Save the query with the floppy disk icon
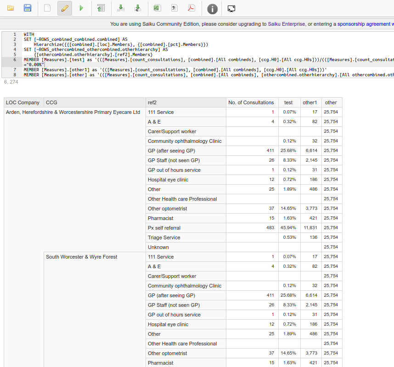The height and width of the screenshot is (367, 394). [28, 8]
